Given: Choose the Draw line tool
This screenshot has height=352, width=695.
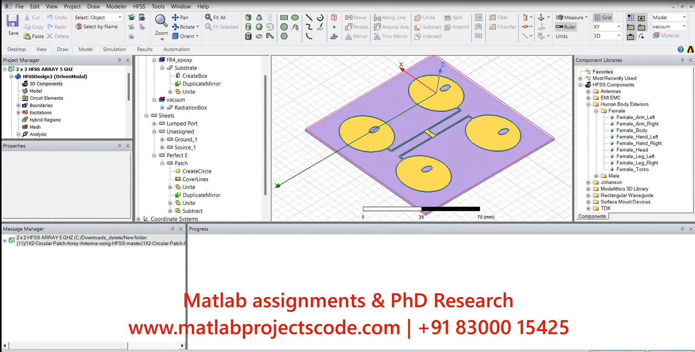Looking at the screenshot, I should [x=309, y=18].
